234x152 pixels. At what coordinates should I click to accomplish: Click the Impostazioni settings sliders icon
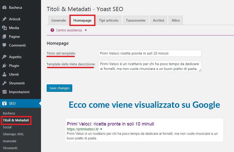pyautogui.click(x=4, y=92)
